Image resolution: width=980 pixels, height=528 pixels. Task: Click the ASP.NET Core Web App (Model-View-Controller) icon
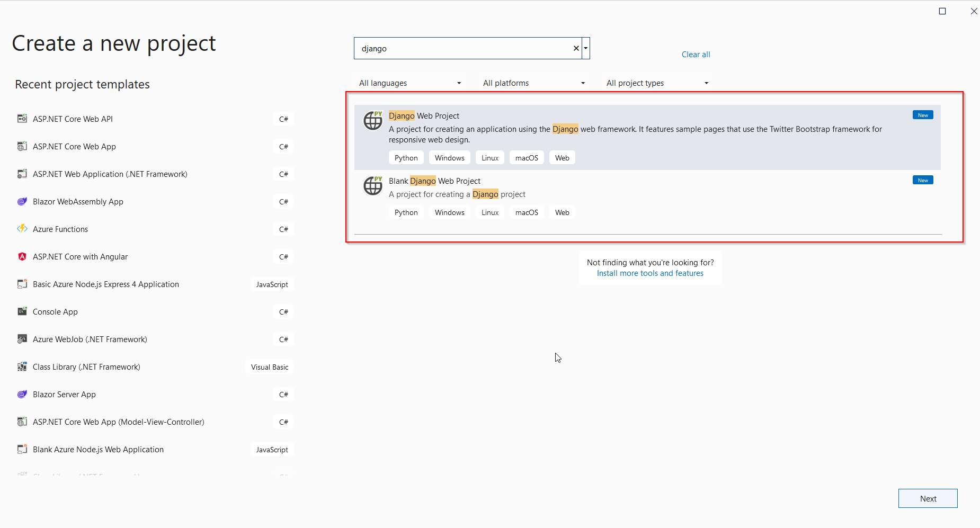point(22,422)
